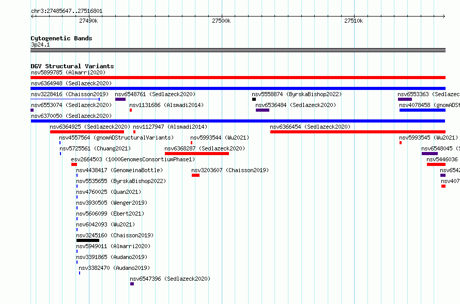460x304 pixels.
Task: Open variant nsv5993545 (Wu2021) label
Action: pyautogui.click(x=428, y=138)
